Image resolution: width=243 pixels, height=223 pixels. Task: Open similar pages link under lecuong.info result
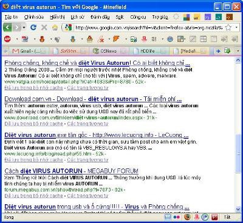pos(87,159)
